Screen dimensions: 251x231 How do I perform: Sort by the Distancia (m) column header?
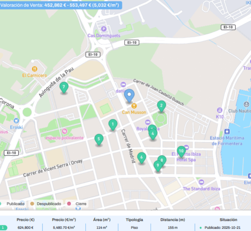(x=172, y=220)
